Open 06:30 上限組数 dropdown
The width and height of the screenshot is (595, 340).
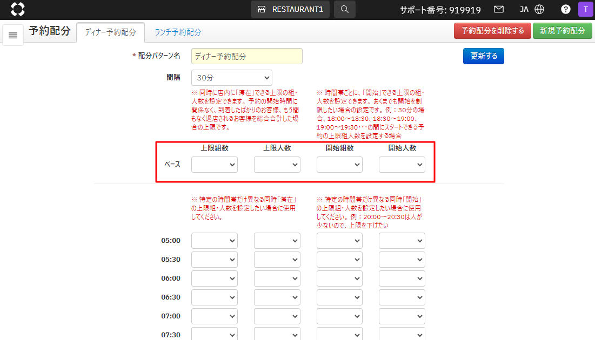215,297
